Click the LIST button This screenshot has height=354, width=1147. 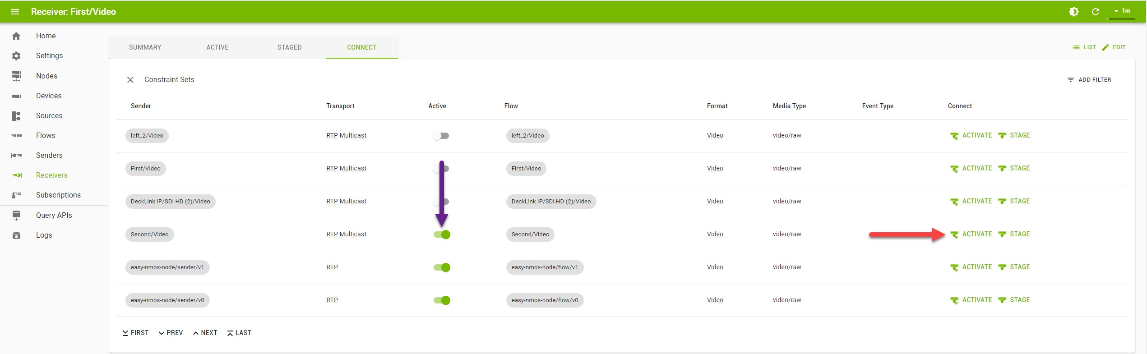click(1084, 47)
